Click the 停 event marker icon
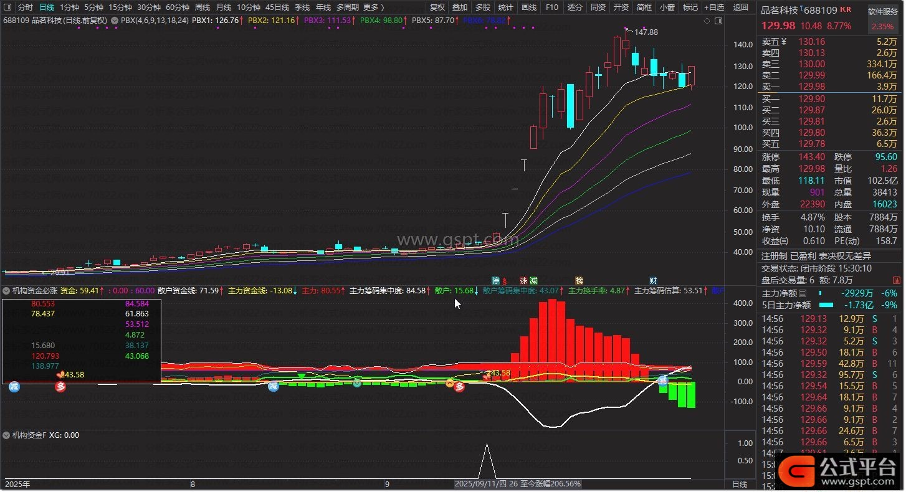906x492 pixels. pyautogui.click(x=496, y=280)
